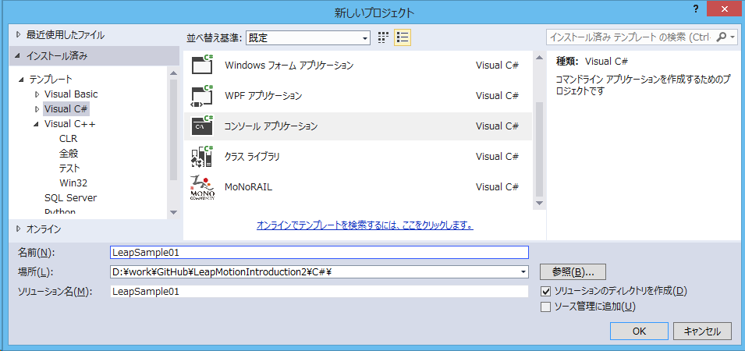Collapse インストール済み section
Viewport: 745px width, 351px height.
(18, 56)
